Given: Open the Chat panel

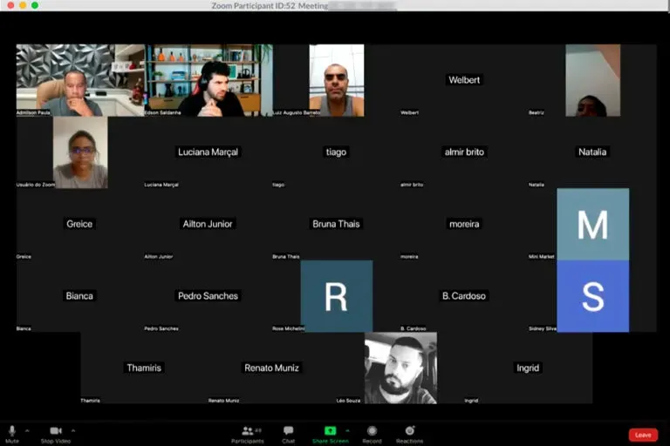Looking at the screenshot, I should [288, 431].
